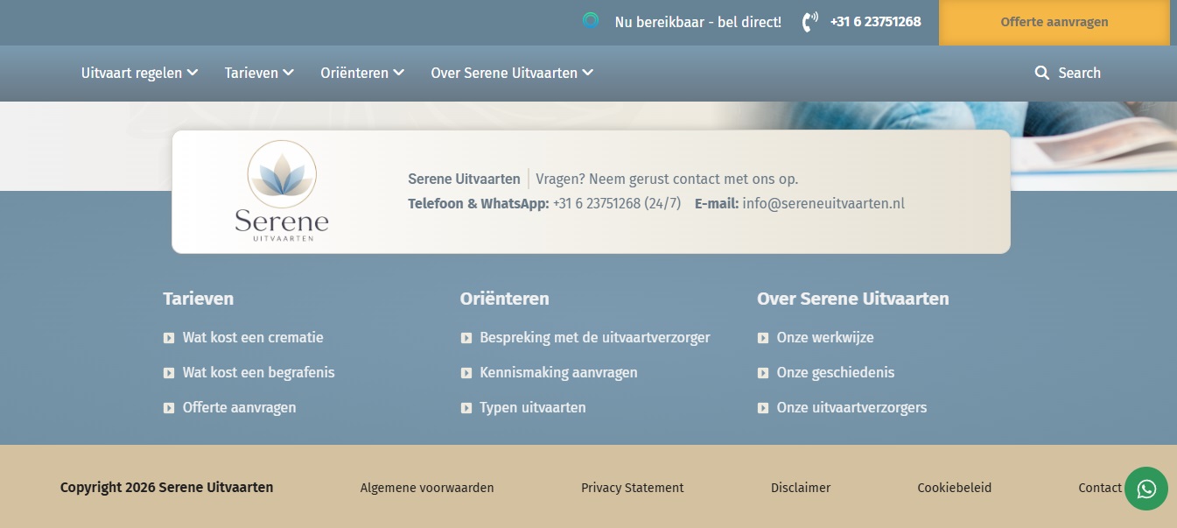The height and width of the screenshot is (528, 1177).
Task: Expand the Uitvaart regelen dropdown menu
Action: [139, 73]
